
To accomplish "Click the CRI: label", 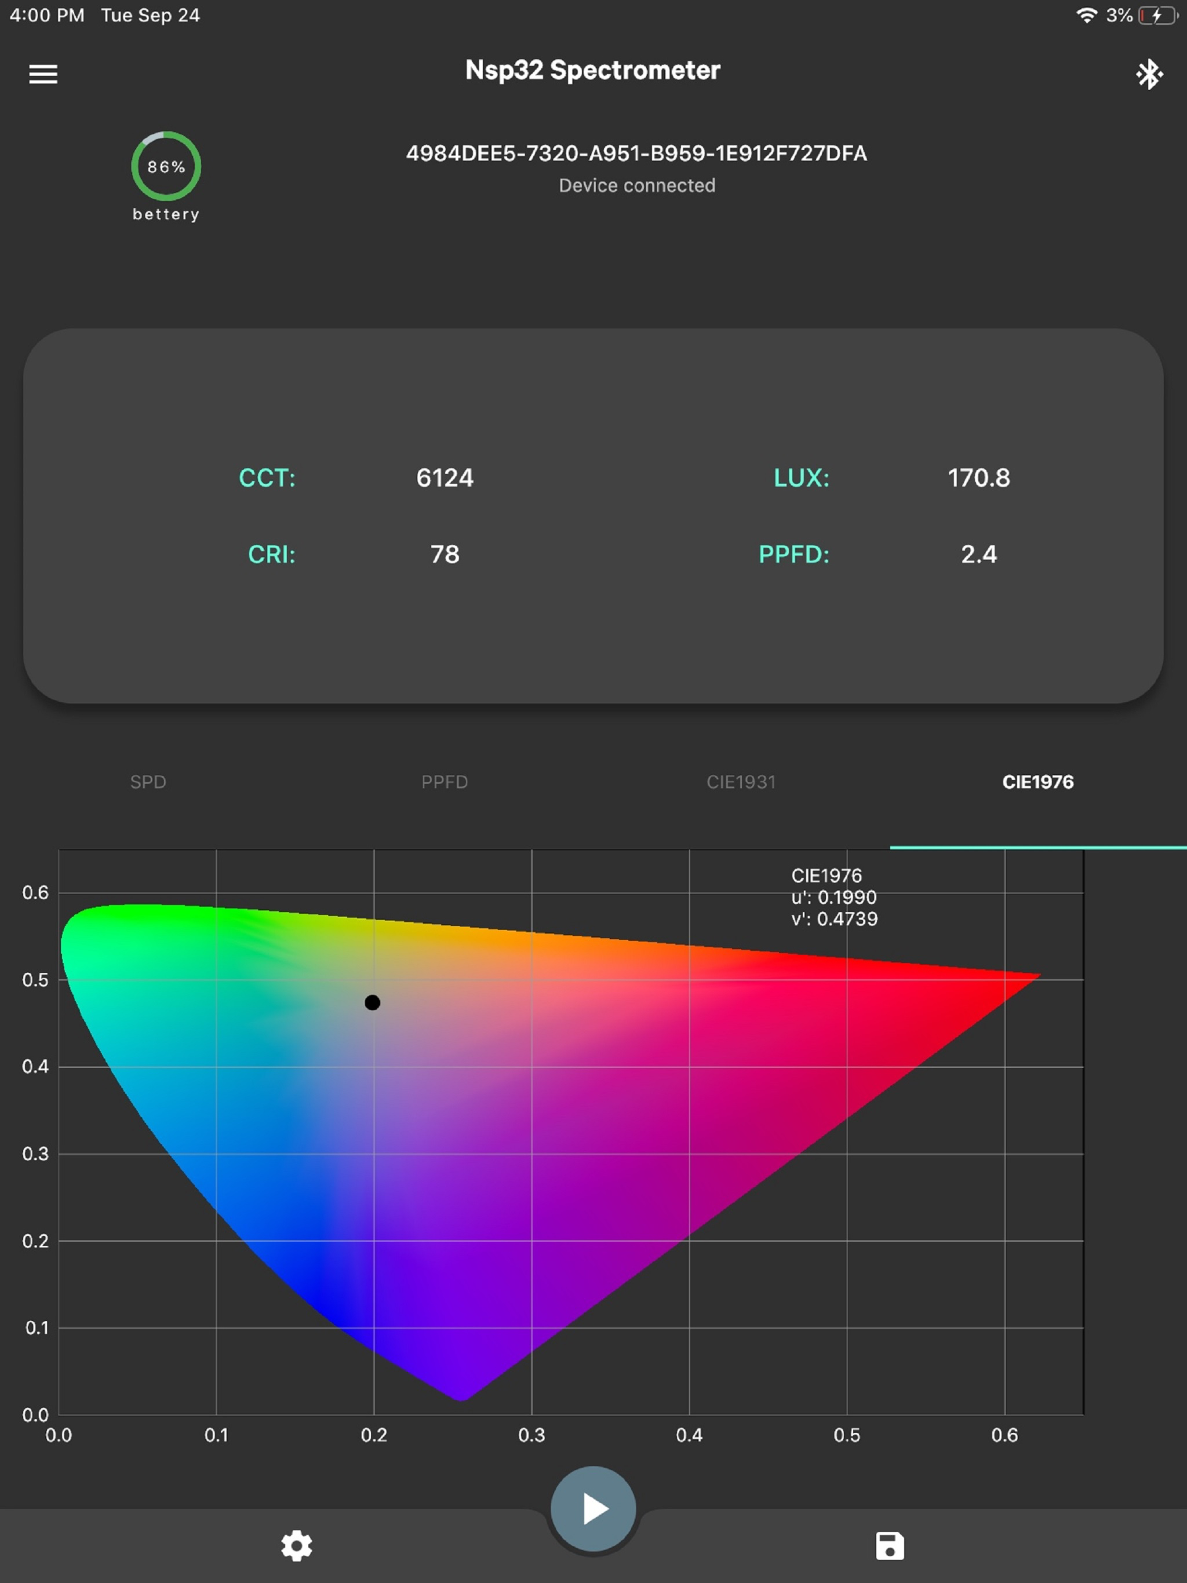I will 271,554.
